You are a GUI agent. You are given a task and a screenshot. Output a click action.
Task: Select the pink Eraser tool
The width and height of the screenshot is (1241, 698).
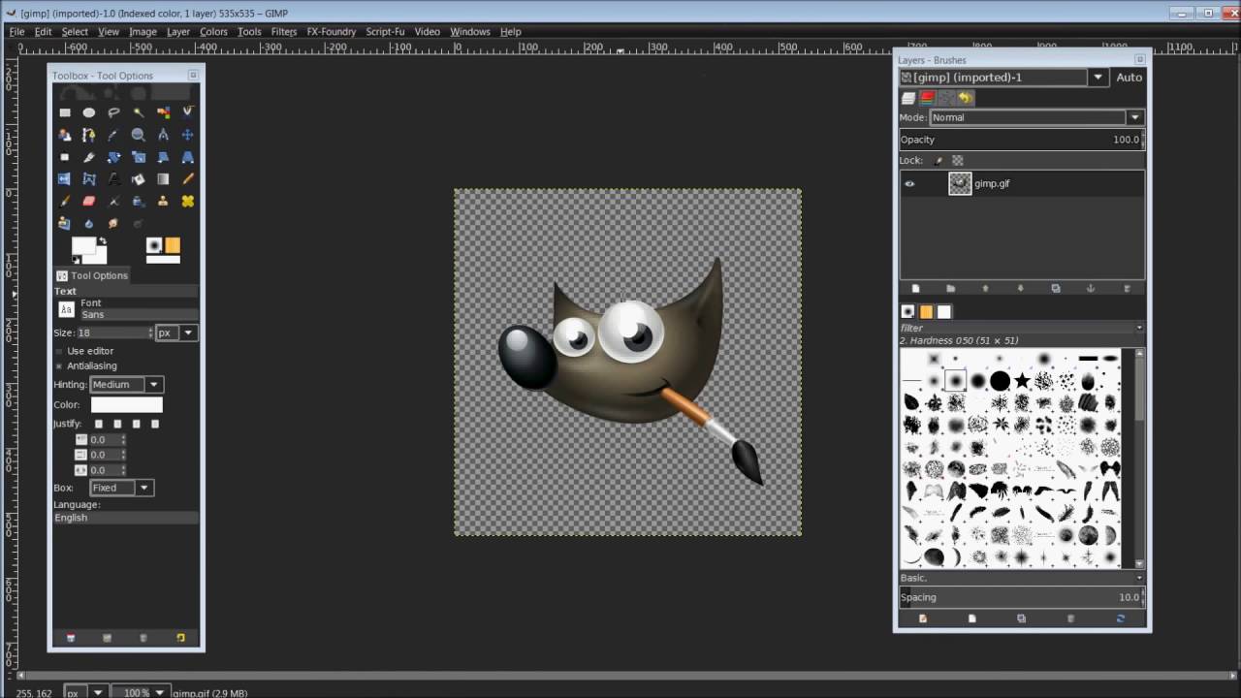click(89, 202)
